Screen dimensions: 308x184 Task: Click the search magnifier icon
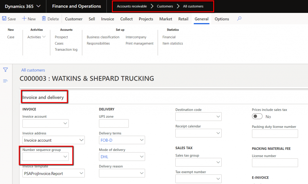(x=239, y=19)
